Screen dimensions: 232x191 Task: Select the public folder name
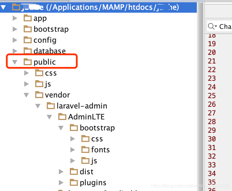[x=45, y=62]
